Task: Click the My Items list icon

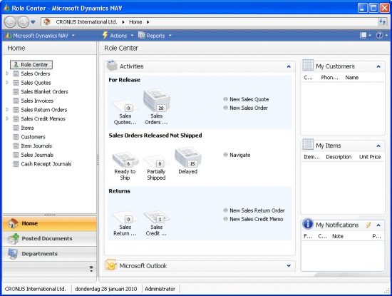Action: [308, 145]
